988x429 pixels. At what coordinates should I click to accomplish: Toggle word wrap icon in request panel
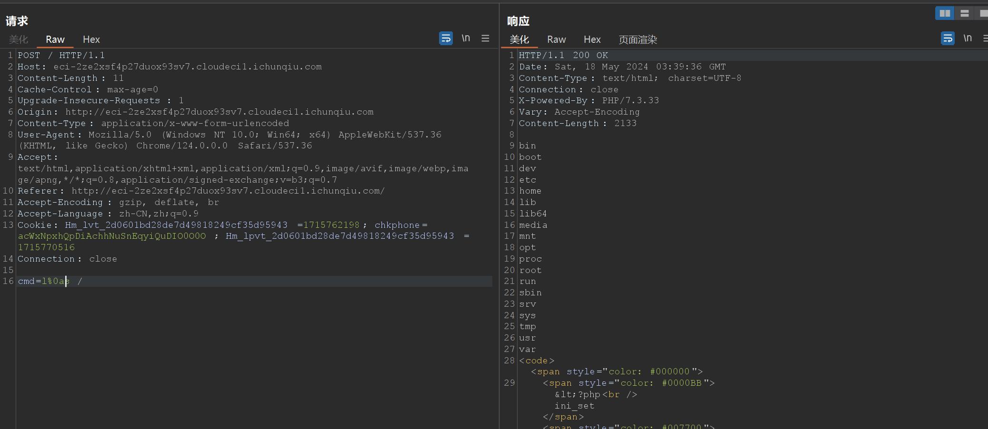446,38
